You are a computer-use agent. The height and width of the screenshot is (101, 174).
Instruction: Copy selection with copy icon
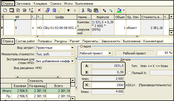(x=89, y=10)
